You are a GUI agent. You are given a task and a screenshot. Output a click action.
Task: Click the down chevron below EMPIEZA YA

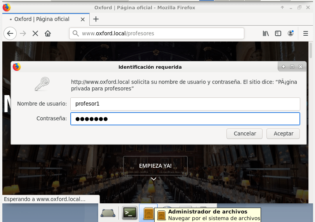click(x=154, y=179)
